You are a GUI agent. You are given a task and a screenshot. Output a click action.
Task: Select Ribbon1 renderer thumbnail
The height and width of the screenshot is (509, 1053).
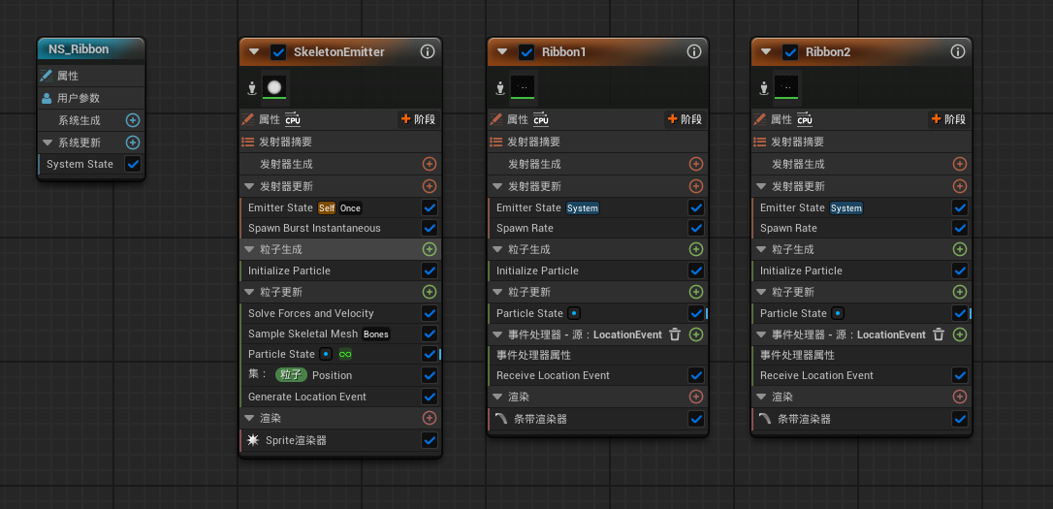(522, 87)
